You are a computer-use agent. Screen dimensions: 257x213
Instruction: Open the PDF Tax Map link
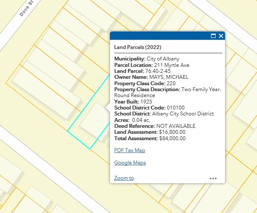click(x=130, y=150)
